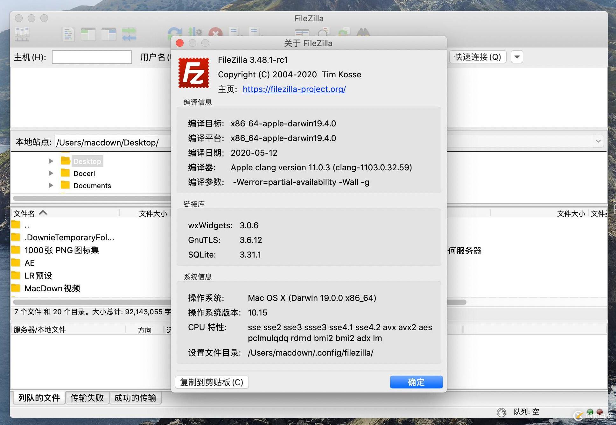Click the GnuTLS version 3.6.12
This screenshot has width=616, height=425.
251,240
